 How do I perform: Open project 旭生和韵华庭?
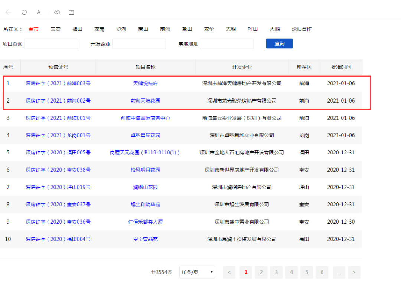(145, 205)
